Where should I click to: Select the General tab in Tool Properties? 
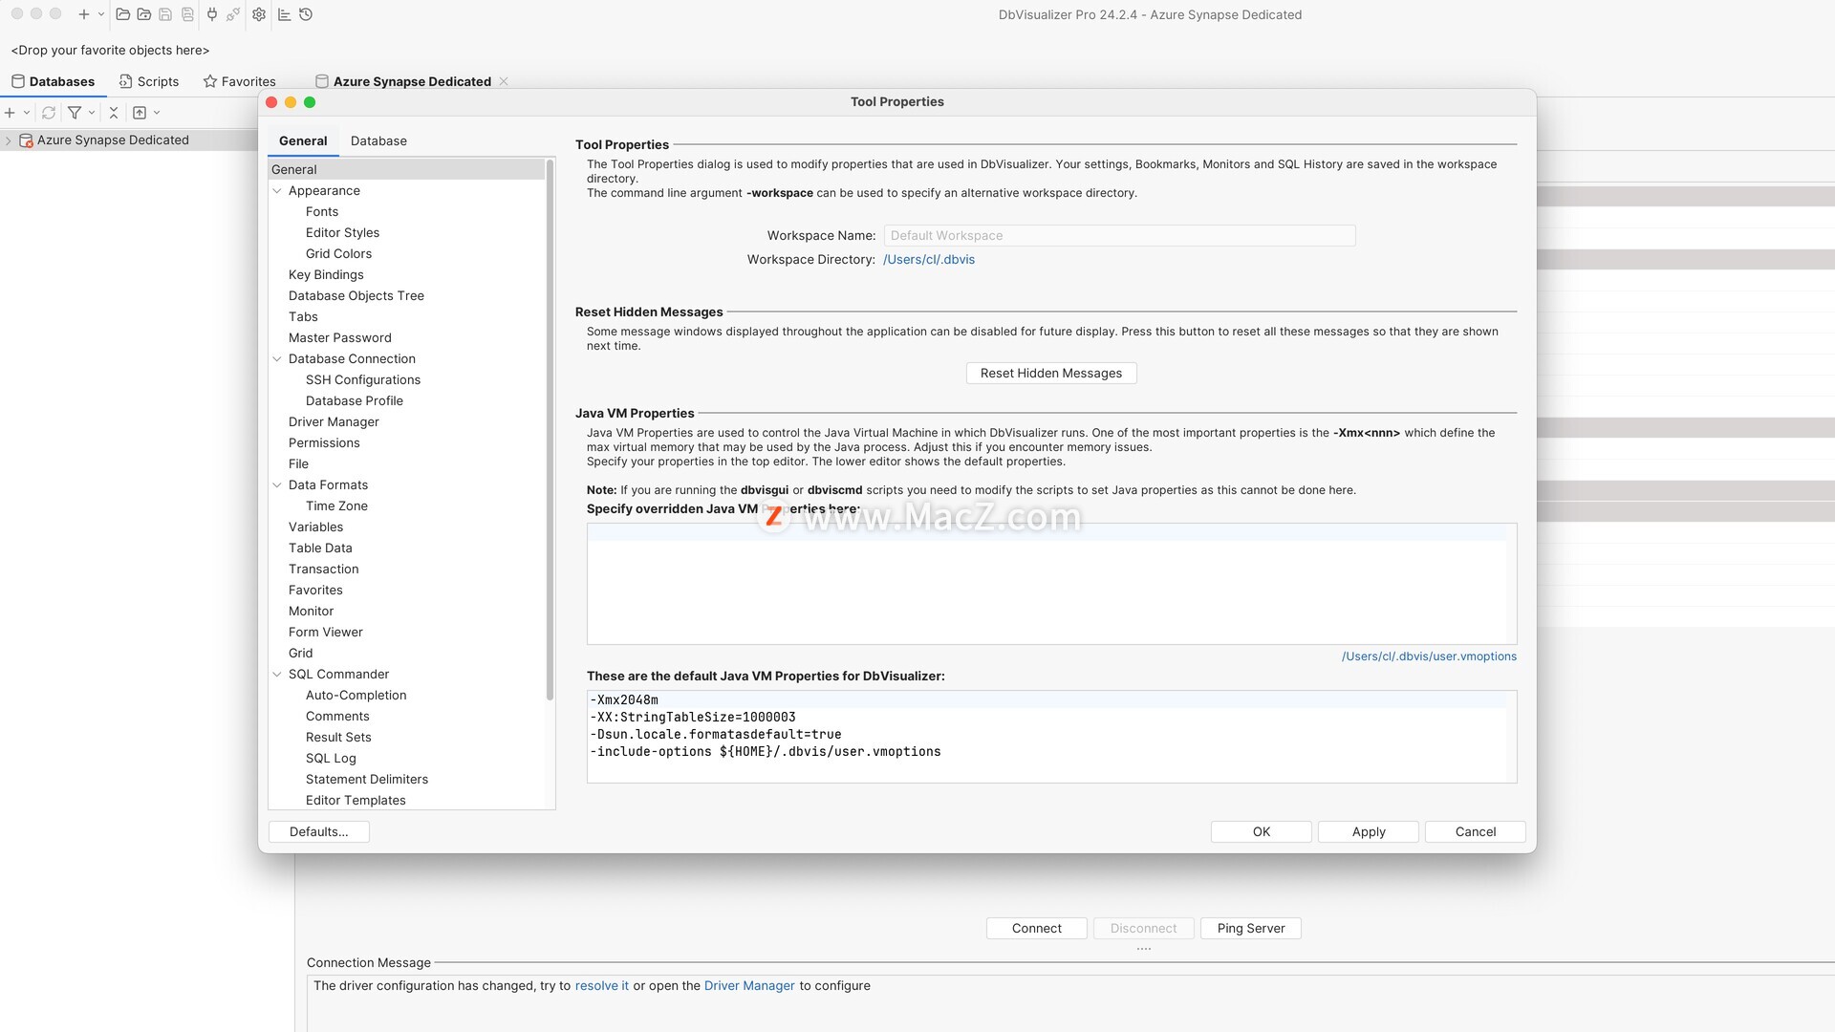tap(303, 140)
